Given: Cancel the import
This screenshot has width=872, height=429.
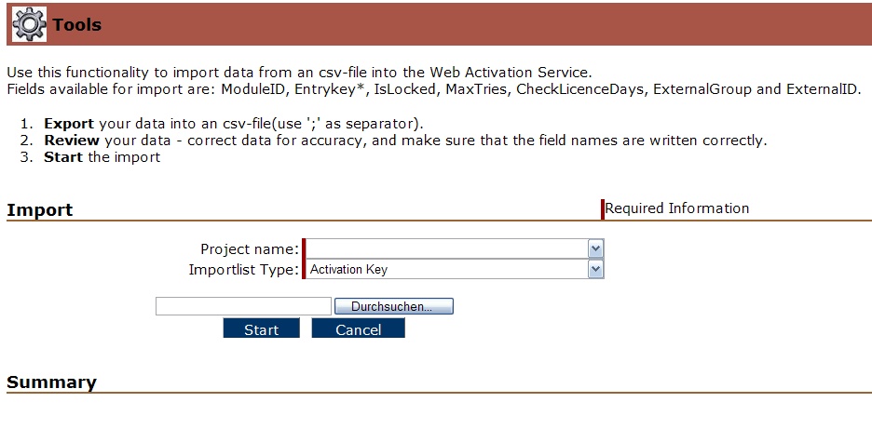Looking at the screenshot, I should 358,329.
